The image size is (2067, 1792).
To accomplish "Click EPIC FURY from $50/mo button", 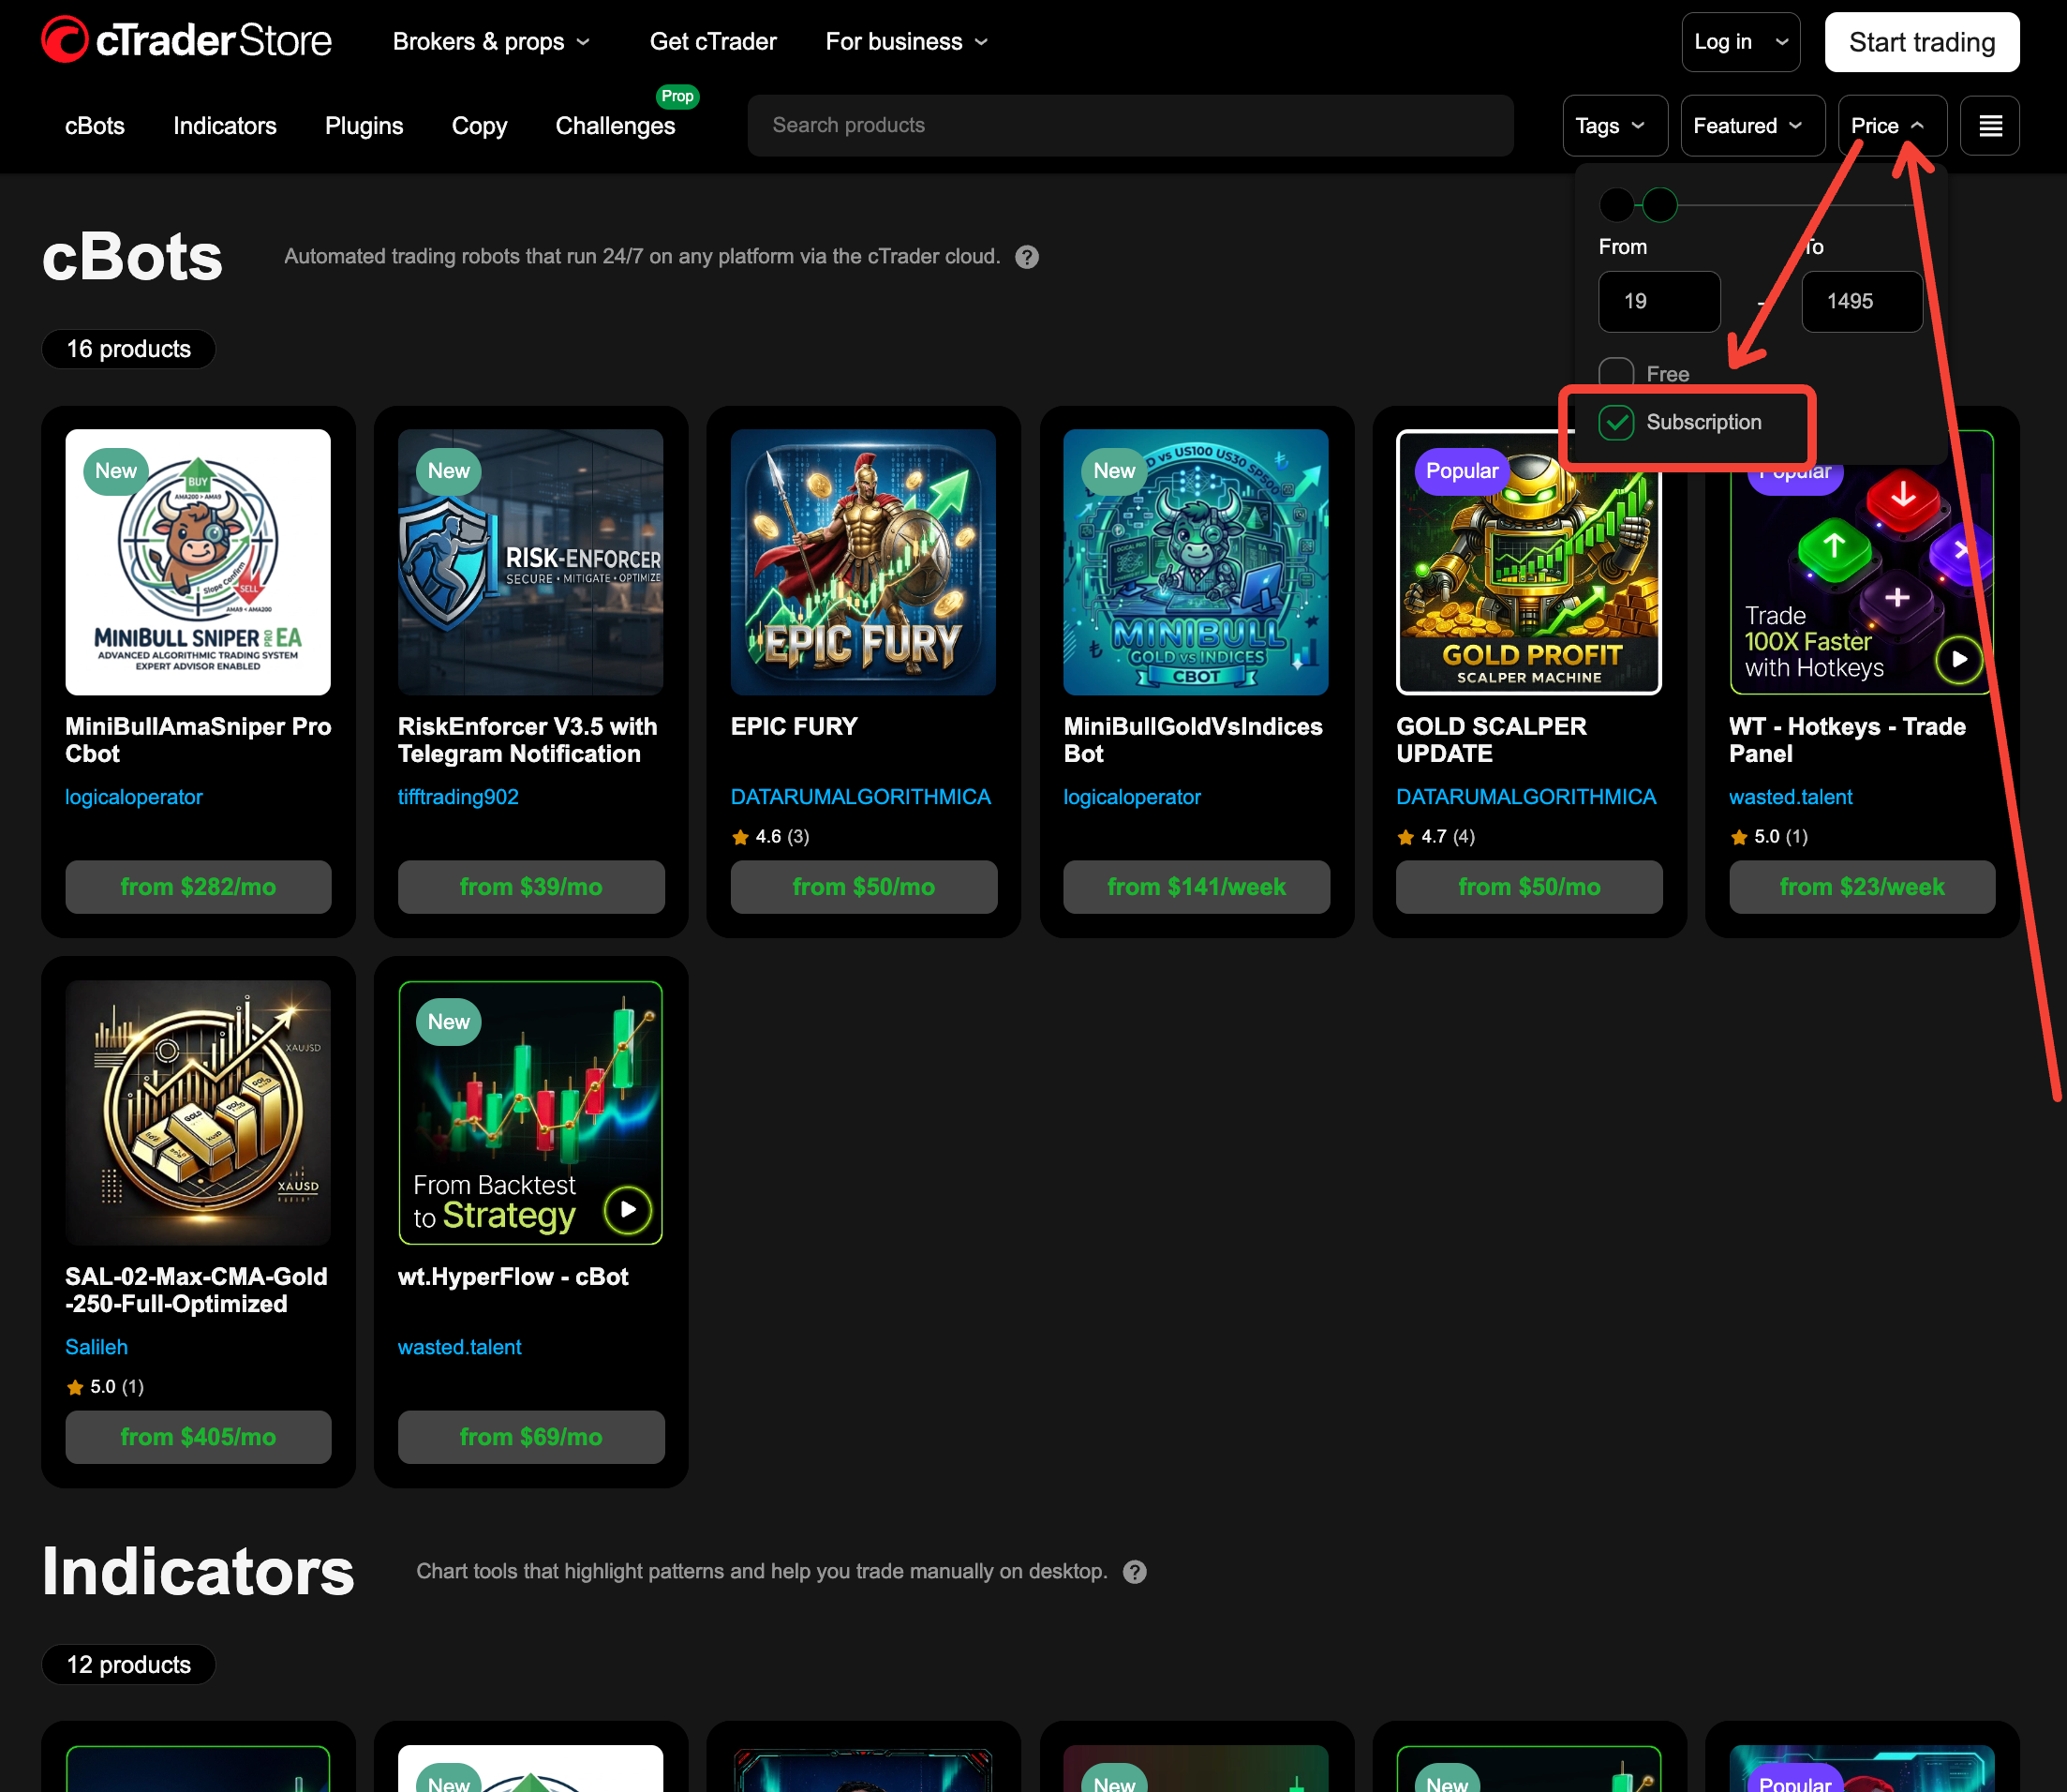I will click(x=864, y=887).
